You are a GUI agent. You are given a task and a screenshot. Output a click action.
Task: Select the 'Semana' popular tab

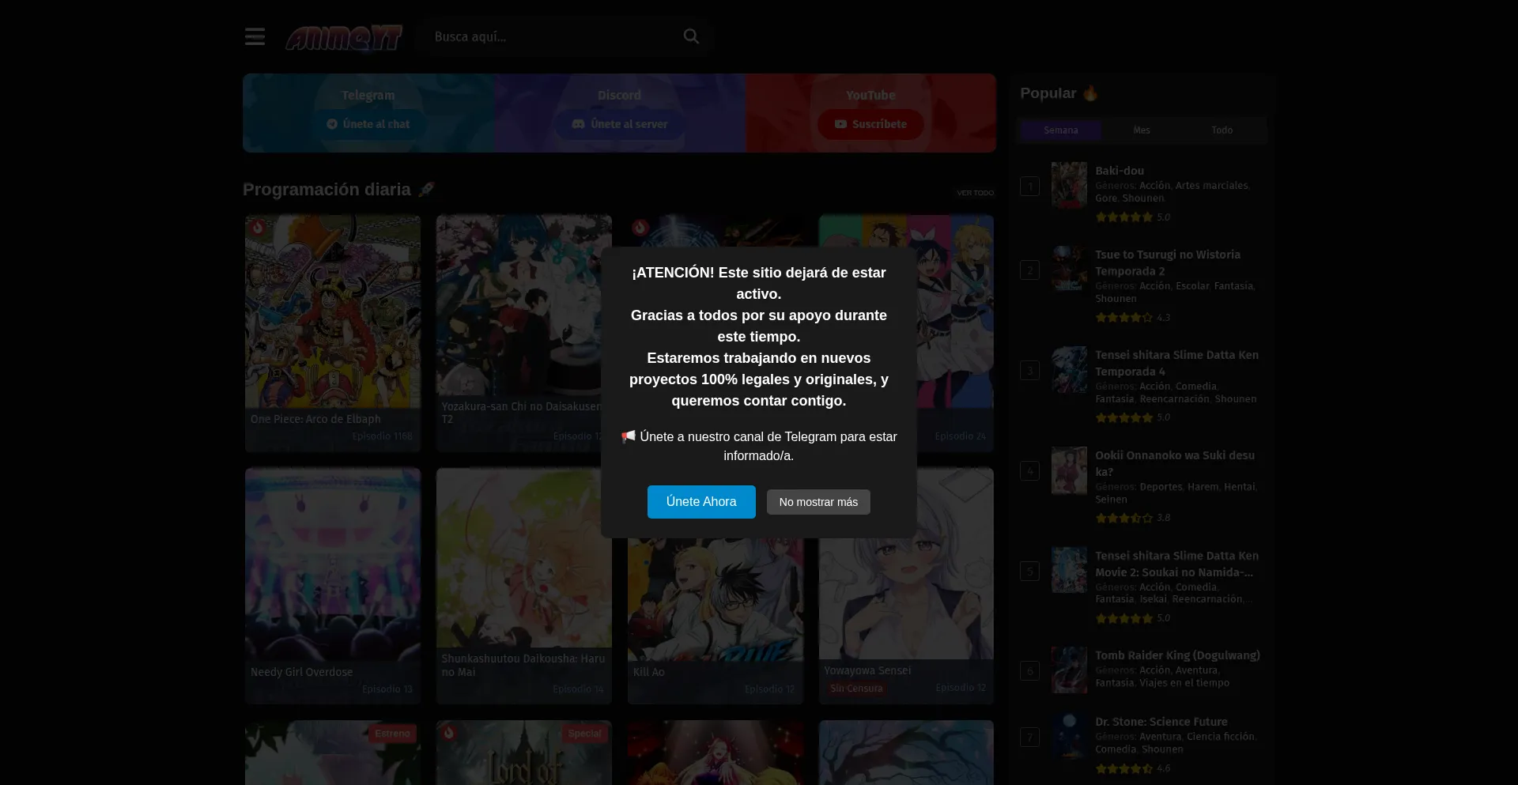point(1060,130)
